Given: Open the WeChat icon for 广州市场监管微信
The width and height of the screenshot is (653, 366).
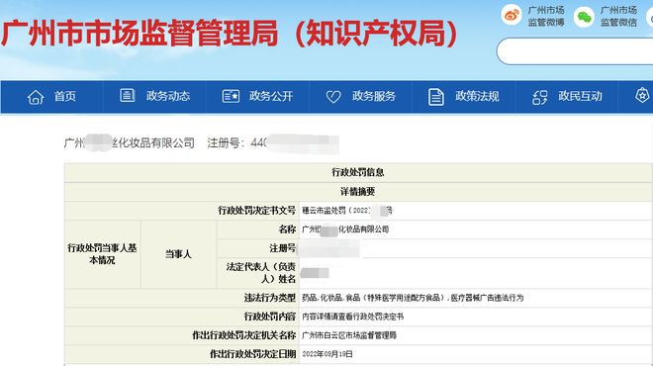Looking at the screenshot, I should pos(584,17).
